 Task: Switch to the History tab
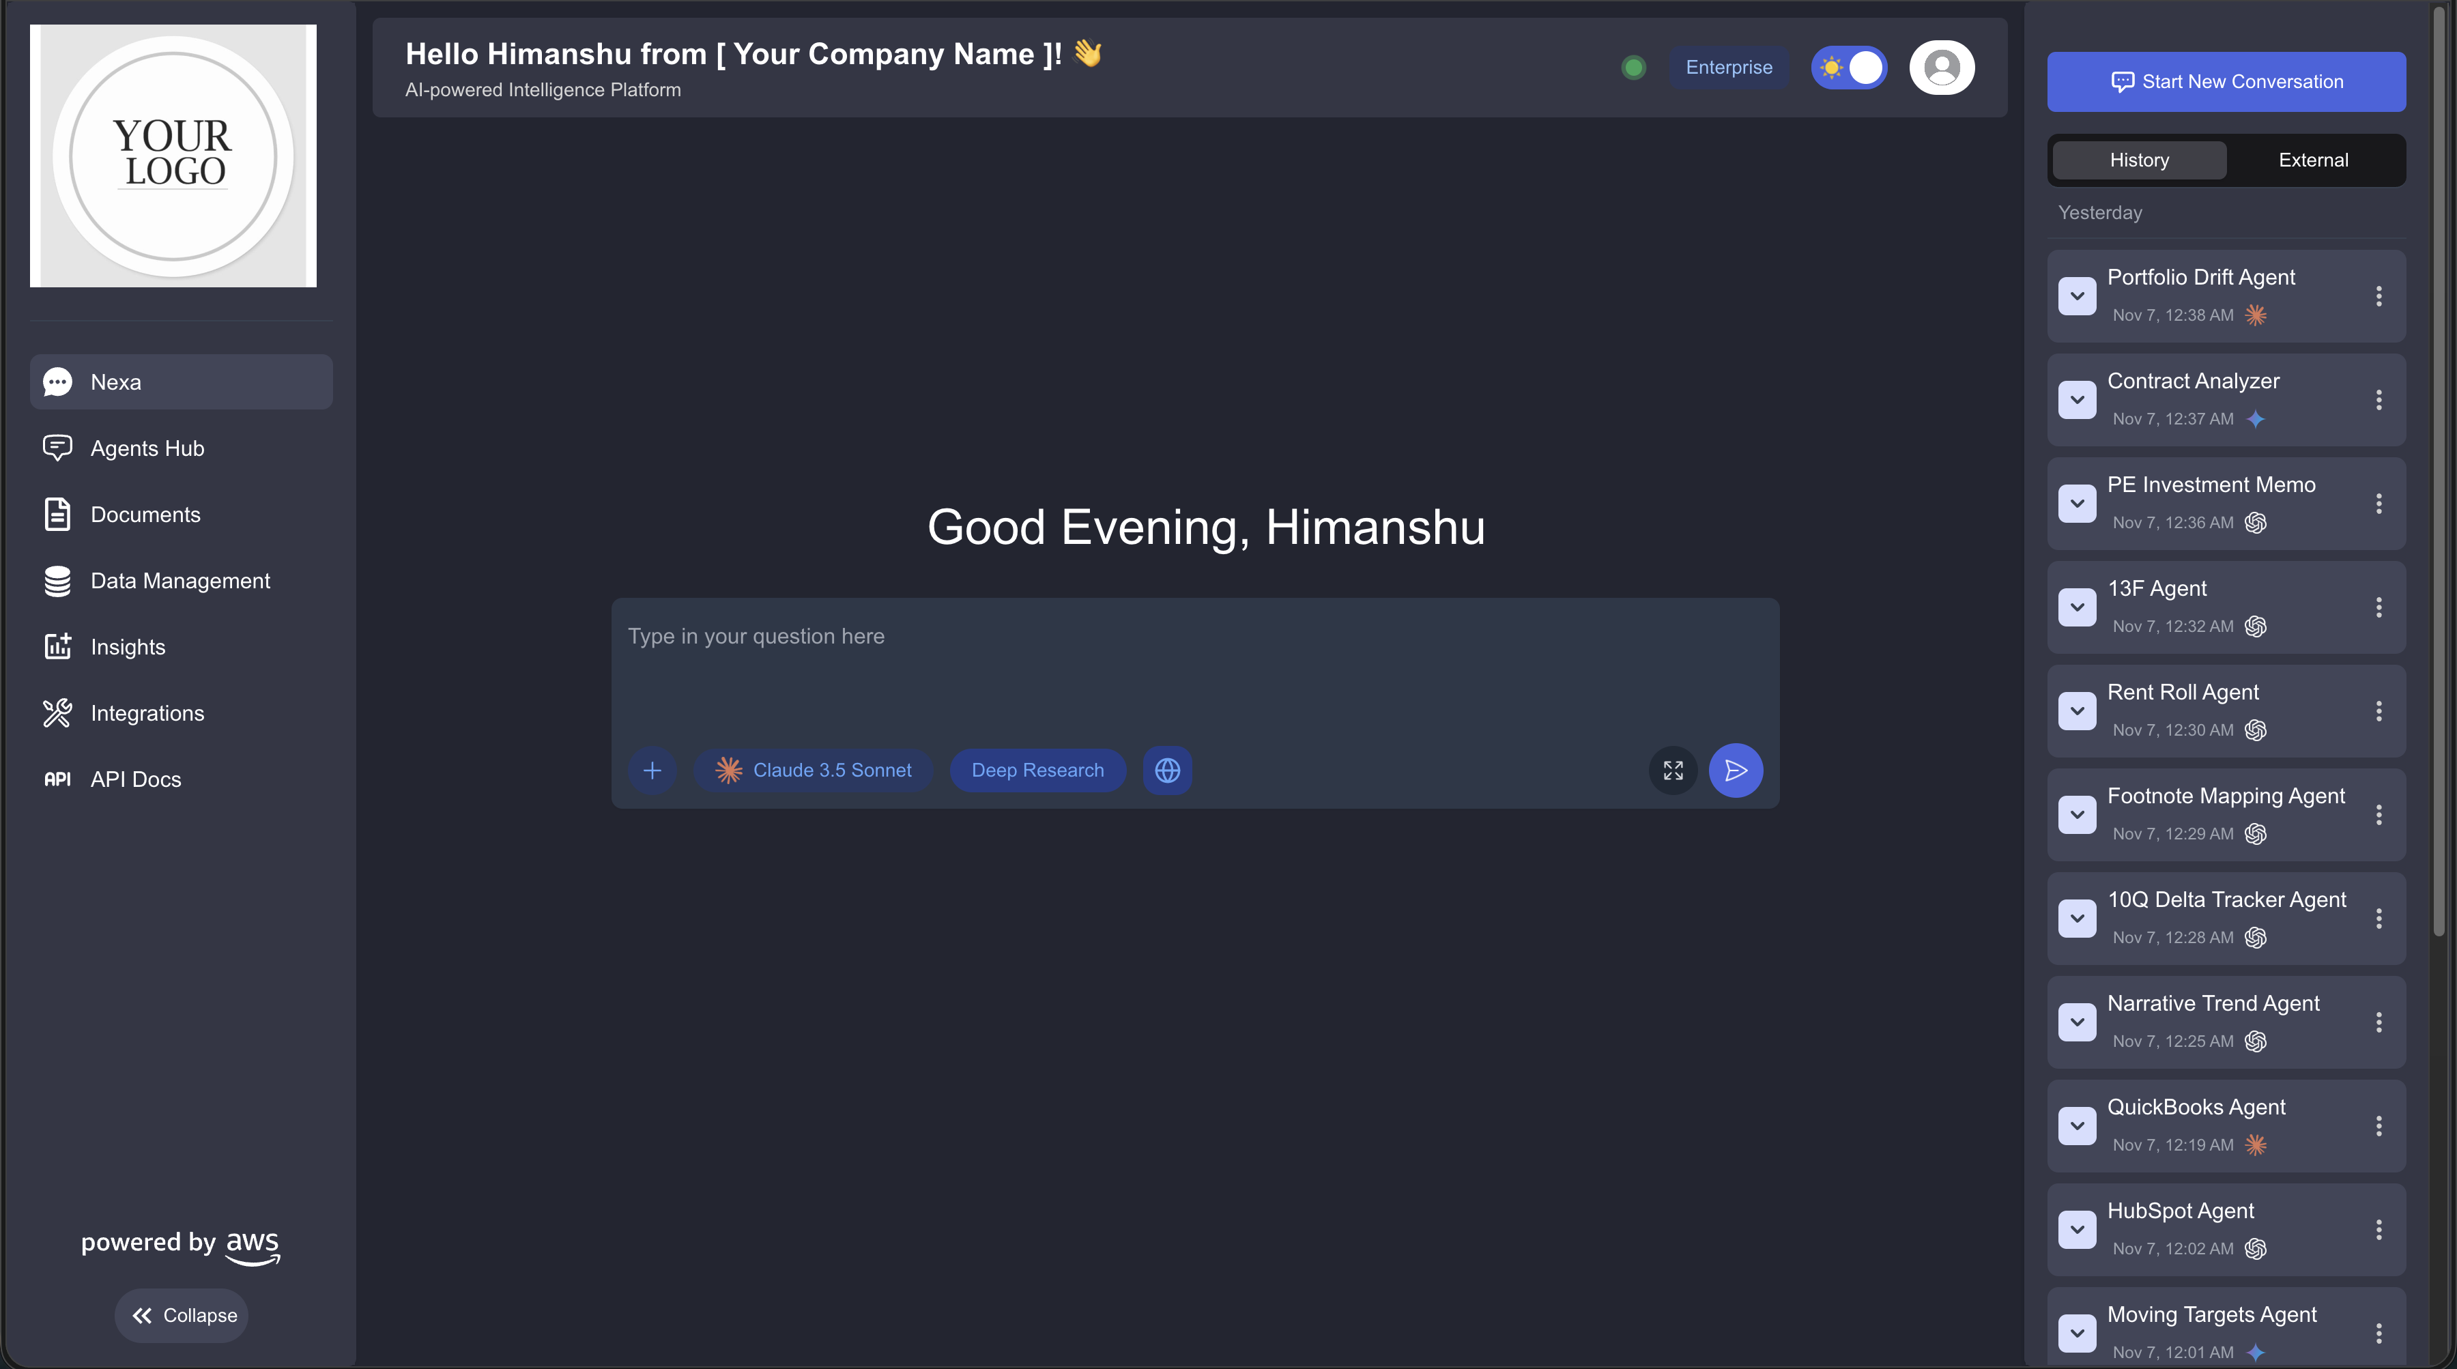tap(2140, 160)
